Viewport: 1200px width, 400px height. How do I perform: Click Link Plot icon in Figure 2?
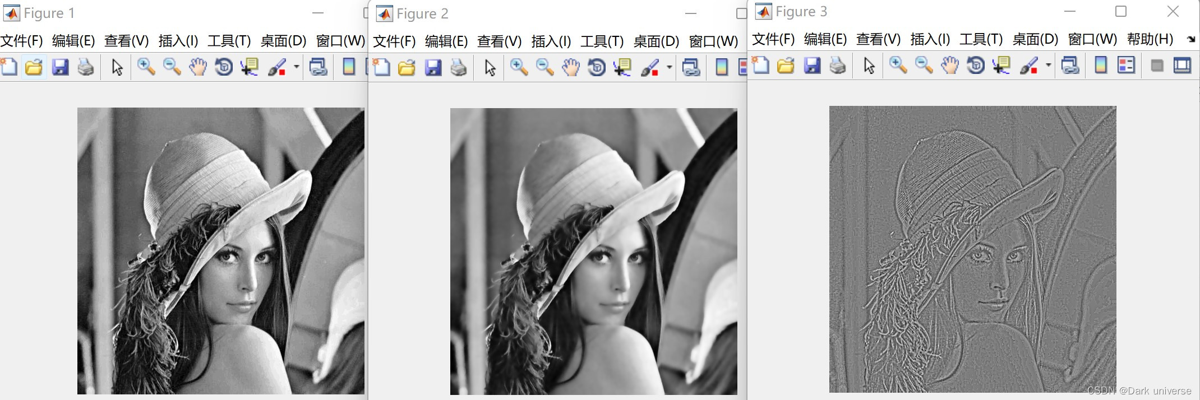[691, 67]
